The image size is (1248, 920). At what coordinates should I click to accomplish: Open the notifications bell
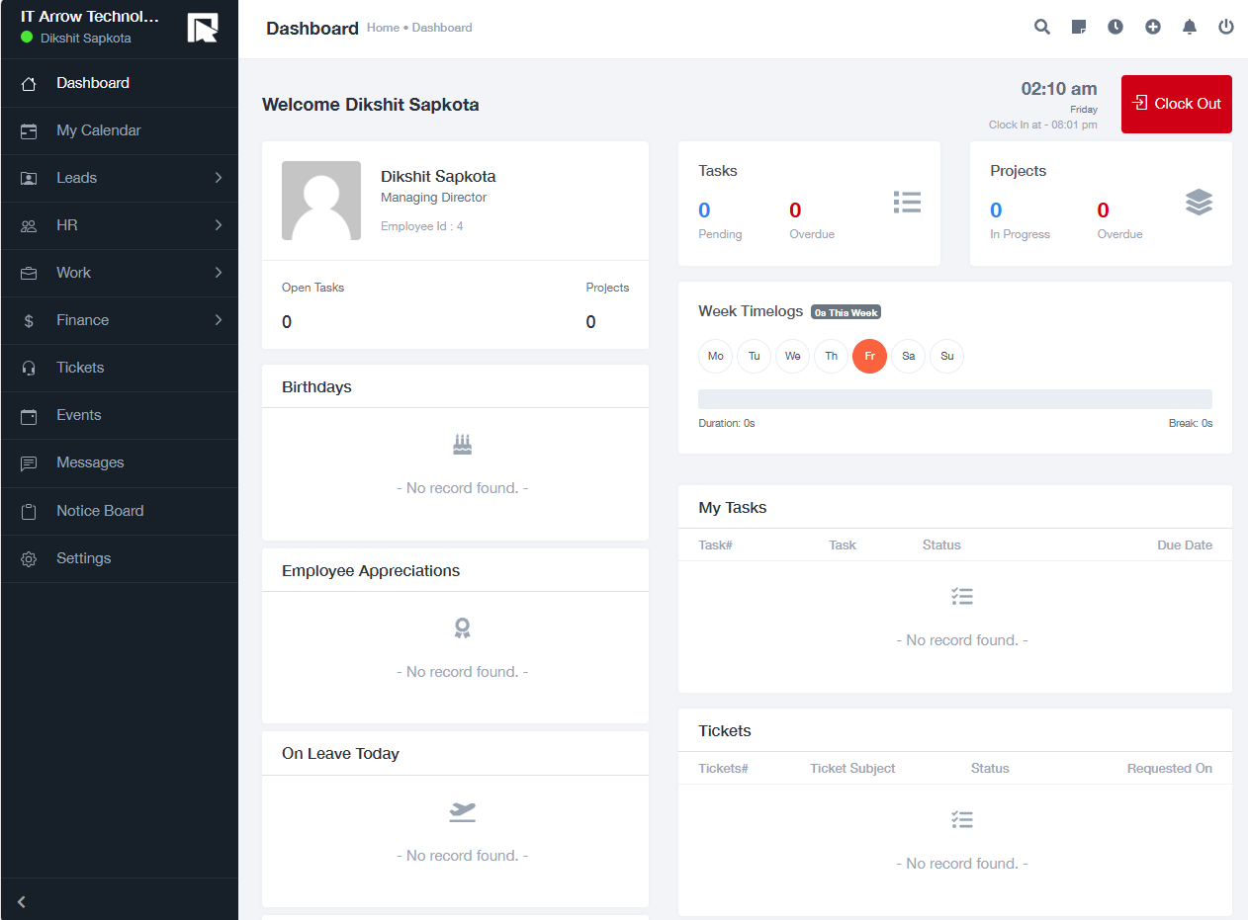click(x=1190, y=27)
